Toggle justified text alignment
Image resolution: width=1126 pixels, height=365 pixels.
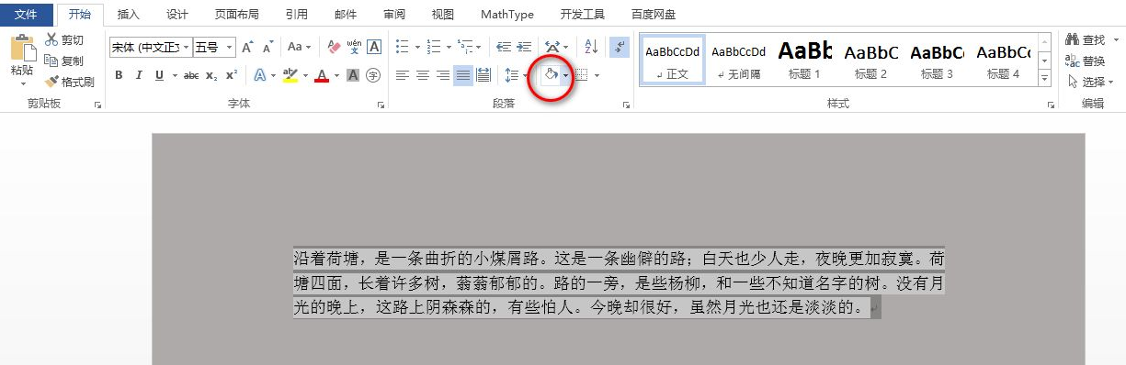463,75
